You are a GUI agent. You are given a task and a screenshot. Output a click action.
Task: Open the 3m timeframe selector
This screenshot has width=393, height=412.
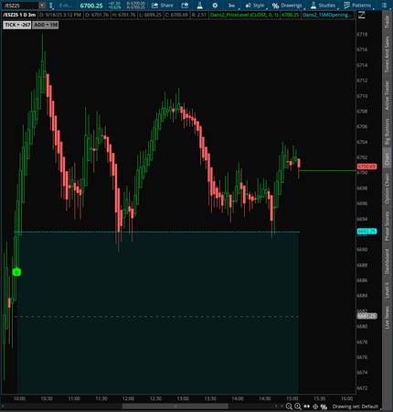click(232, 5)
